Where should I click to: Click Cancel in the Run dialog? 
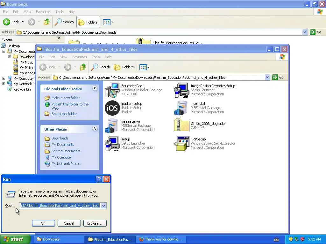coord(69,223)
